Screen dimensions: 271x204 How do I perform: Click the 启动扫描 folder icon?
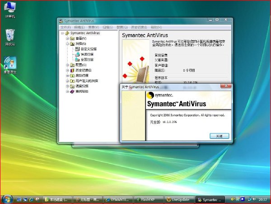click(72, 76)
